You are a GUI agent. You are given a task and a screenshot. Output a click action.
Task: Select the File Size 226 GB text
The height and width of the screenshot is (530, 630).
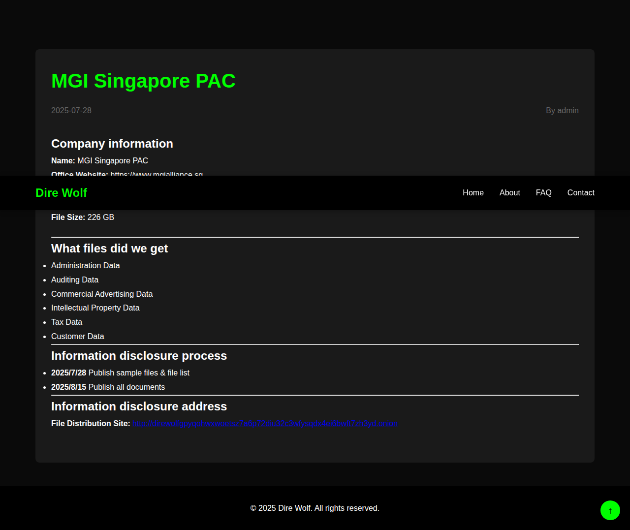(83, 218)
